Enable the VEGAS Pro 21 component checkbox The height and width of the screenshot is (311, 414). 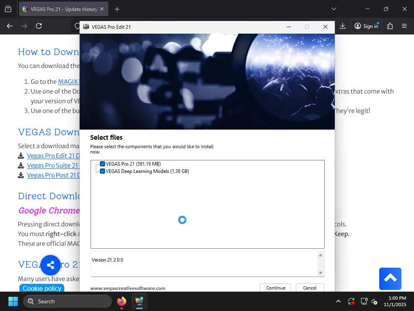pyautogui.click(x=102, y=164)
